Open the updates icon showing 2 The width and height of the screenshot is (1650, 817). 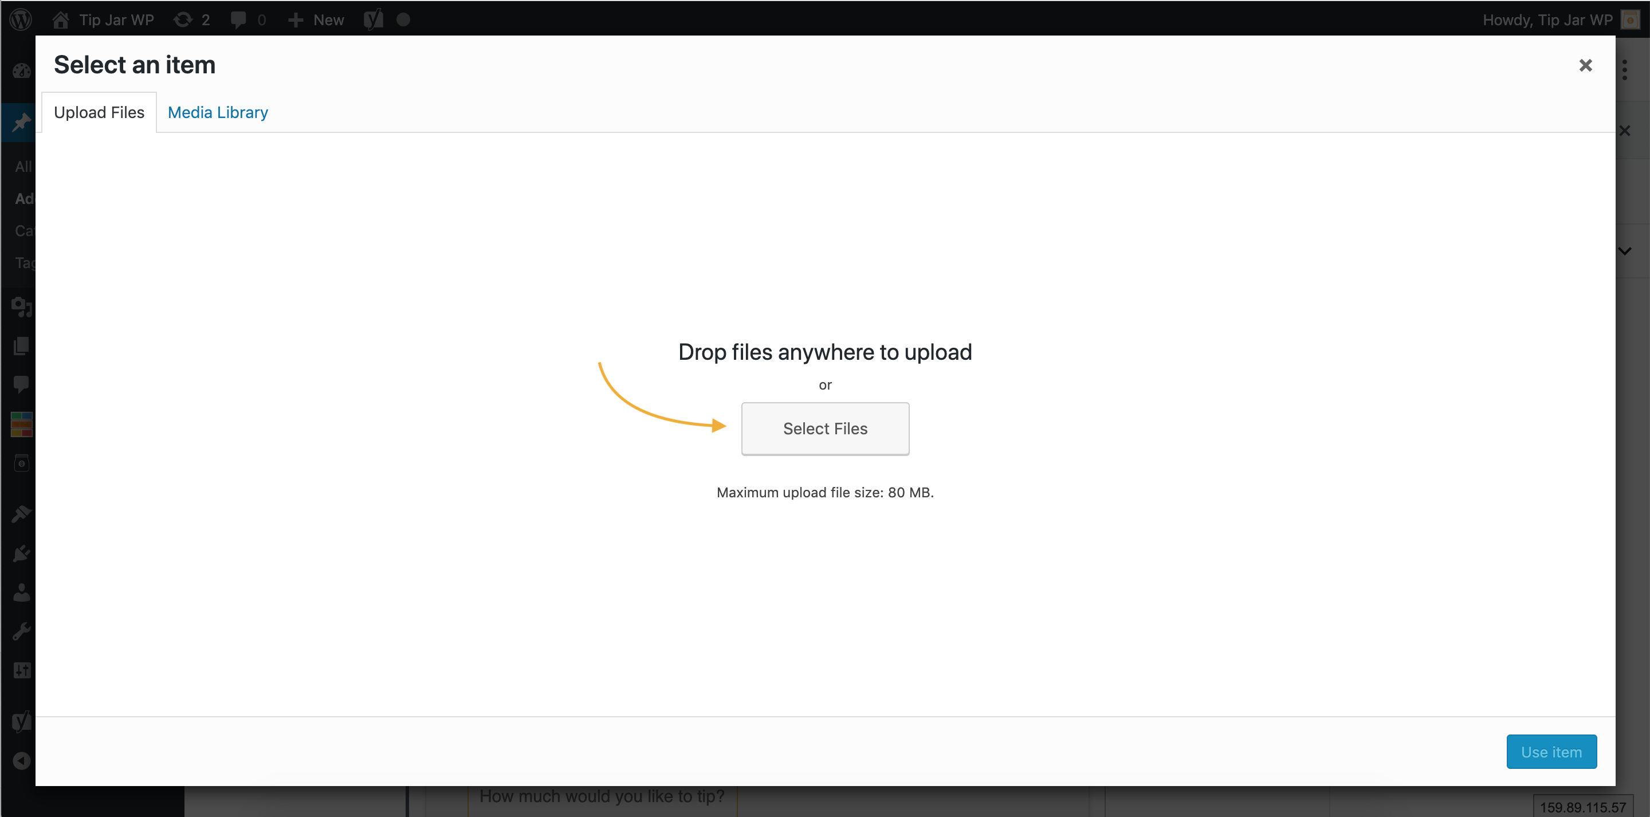pyautogui.click(x=191, y=19)
